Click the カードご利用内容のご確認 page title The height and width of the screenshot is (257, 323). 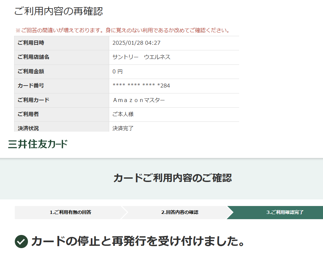point(172,178)
